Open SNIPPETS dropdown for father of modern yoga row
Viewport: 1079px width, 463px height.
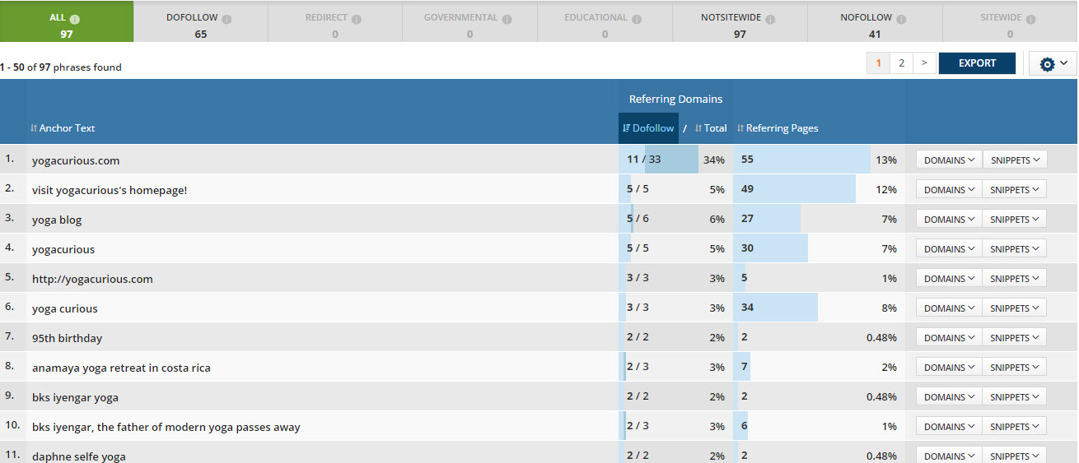[1014, 426]
